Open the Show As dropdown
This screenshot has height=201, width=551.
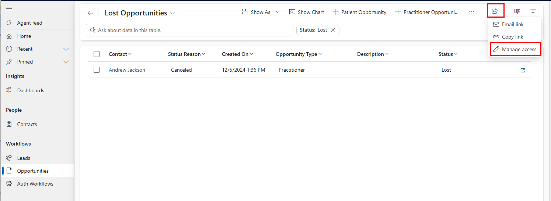point(261,12)
